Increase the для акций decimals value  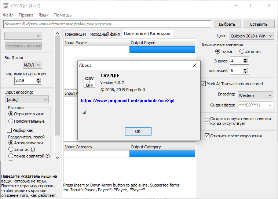point(245,69)
